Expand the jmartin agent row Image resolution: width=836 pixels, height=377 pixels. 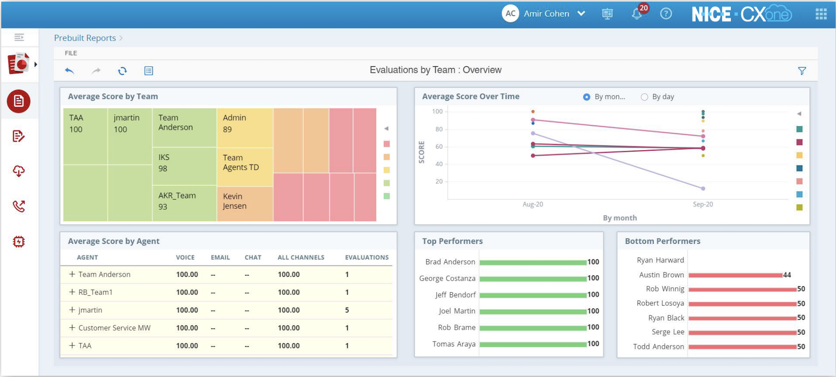point(72,310)
